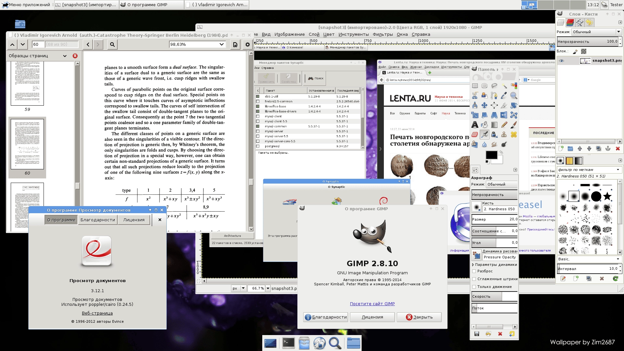This screenshot has width=624, height=351.
Task: Toggle lock pixels brush icon in Layers
Action: coord(575,51)
